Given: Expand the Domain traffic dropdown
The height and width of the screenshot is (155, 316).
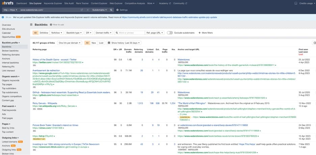Looking at the screenshot, I should tap(103, 33).
